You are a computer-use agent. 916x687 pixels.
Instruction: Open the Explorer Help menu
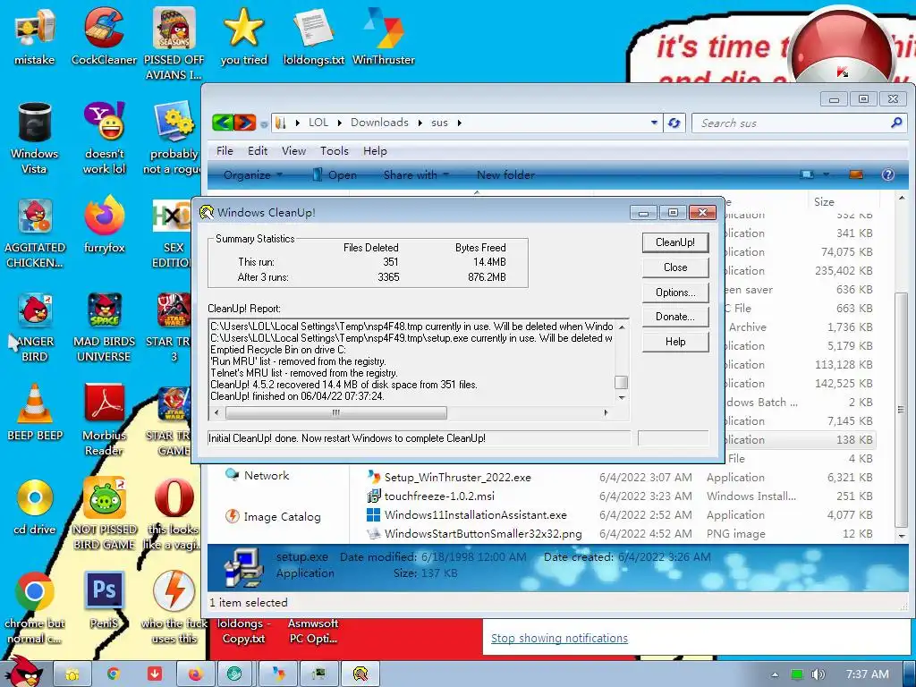pyautogui.click(x=375, y=150)
